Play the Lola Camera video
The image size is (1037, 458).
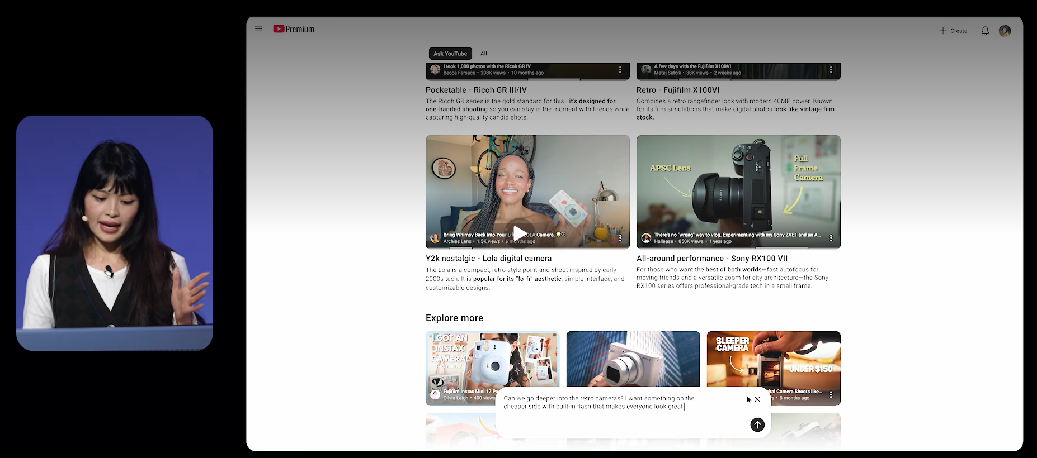pyautogui.click(x=520, y=233)
